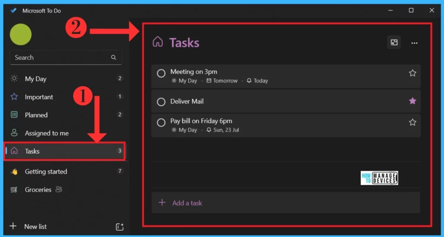The height and width of the screenshot is (237, 444).
Task: Click the waving hand icon for Getting started
Action: pyautogui.click(x=14, y=171)
